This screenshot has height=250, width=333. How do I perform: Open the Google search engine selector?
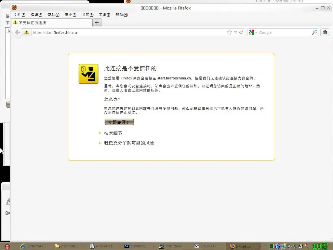point(252,32)
